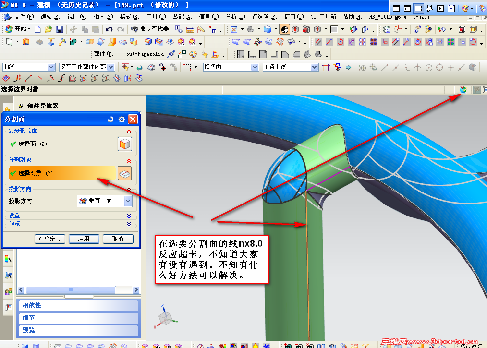Click the 应用 Apply button
This screenshot has width=487, height=348.
point(84,239)
